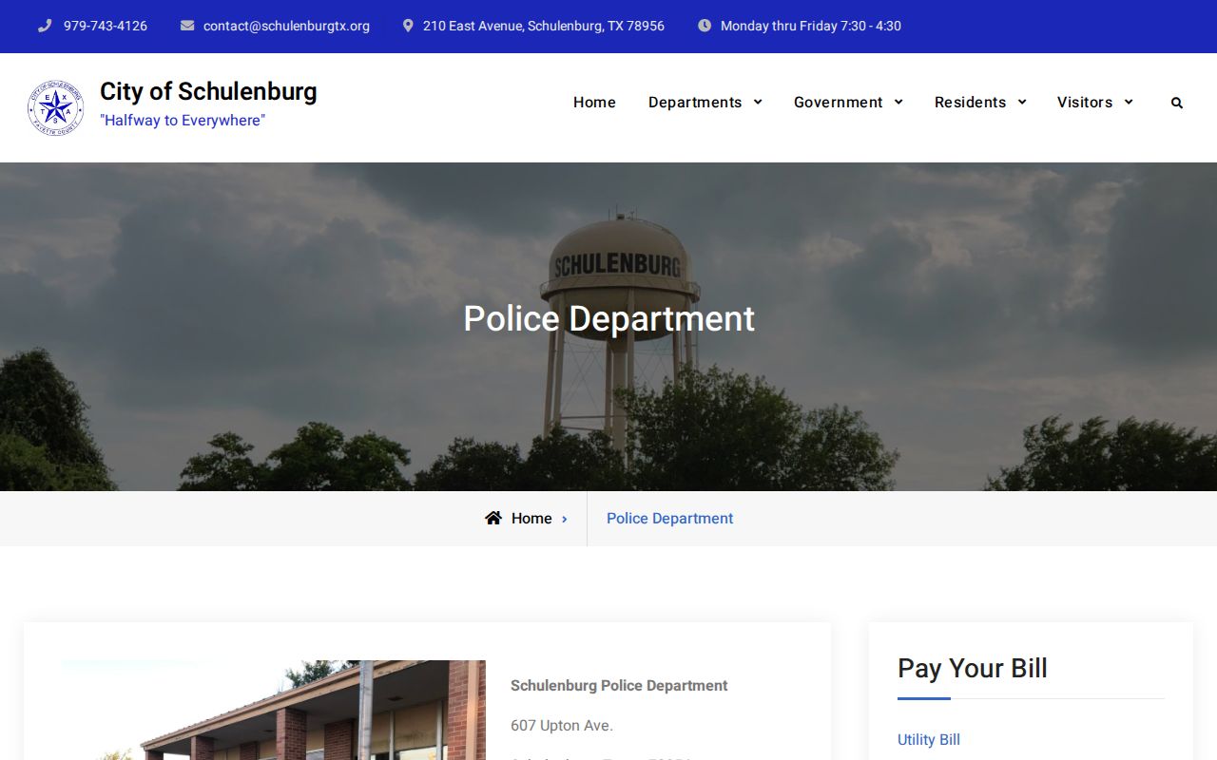Click Police Department breadcrumb text
The width and height of the screenshot is (1217, 760).
669,518
